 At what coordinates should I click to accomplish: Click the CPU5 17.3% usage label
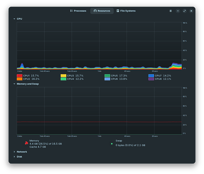[119, 76]
